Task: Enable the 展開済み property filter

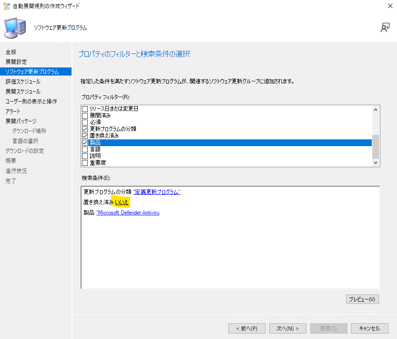Action: [84, 115]
